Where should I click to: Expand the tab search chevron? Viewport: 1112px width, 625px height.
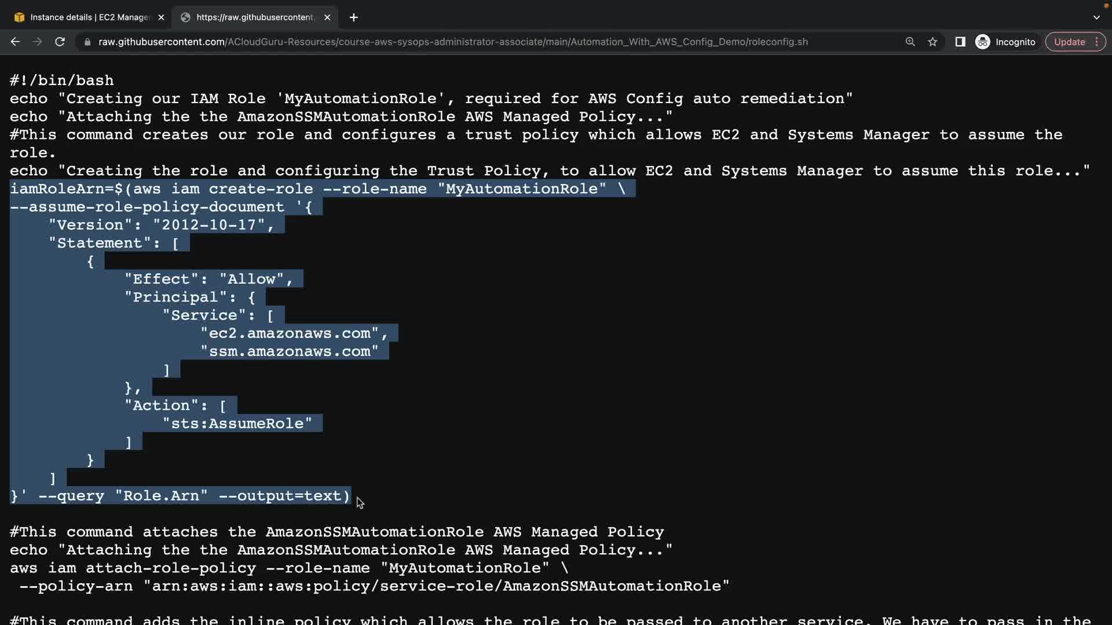point(1096,17)
